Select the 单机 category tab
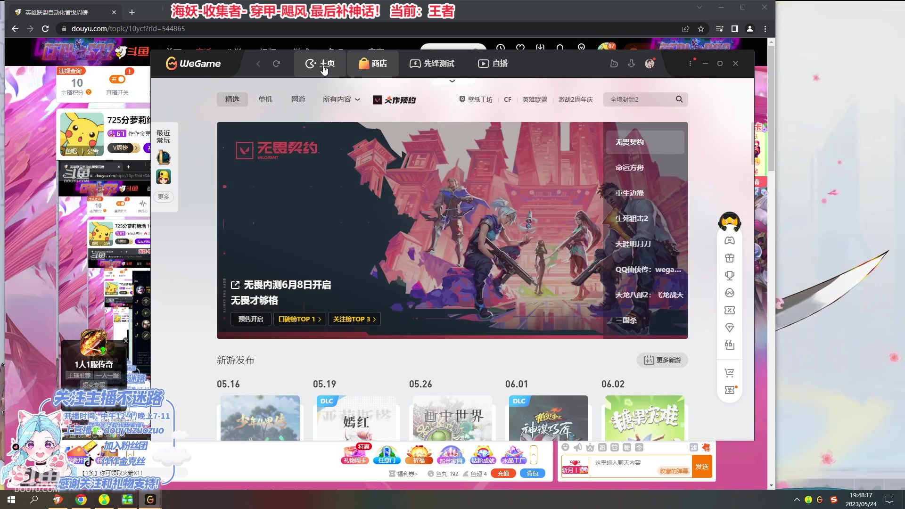905x509 pixels. coord(265,99)
